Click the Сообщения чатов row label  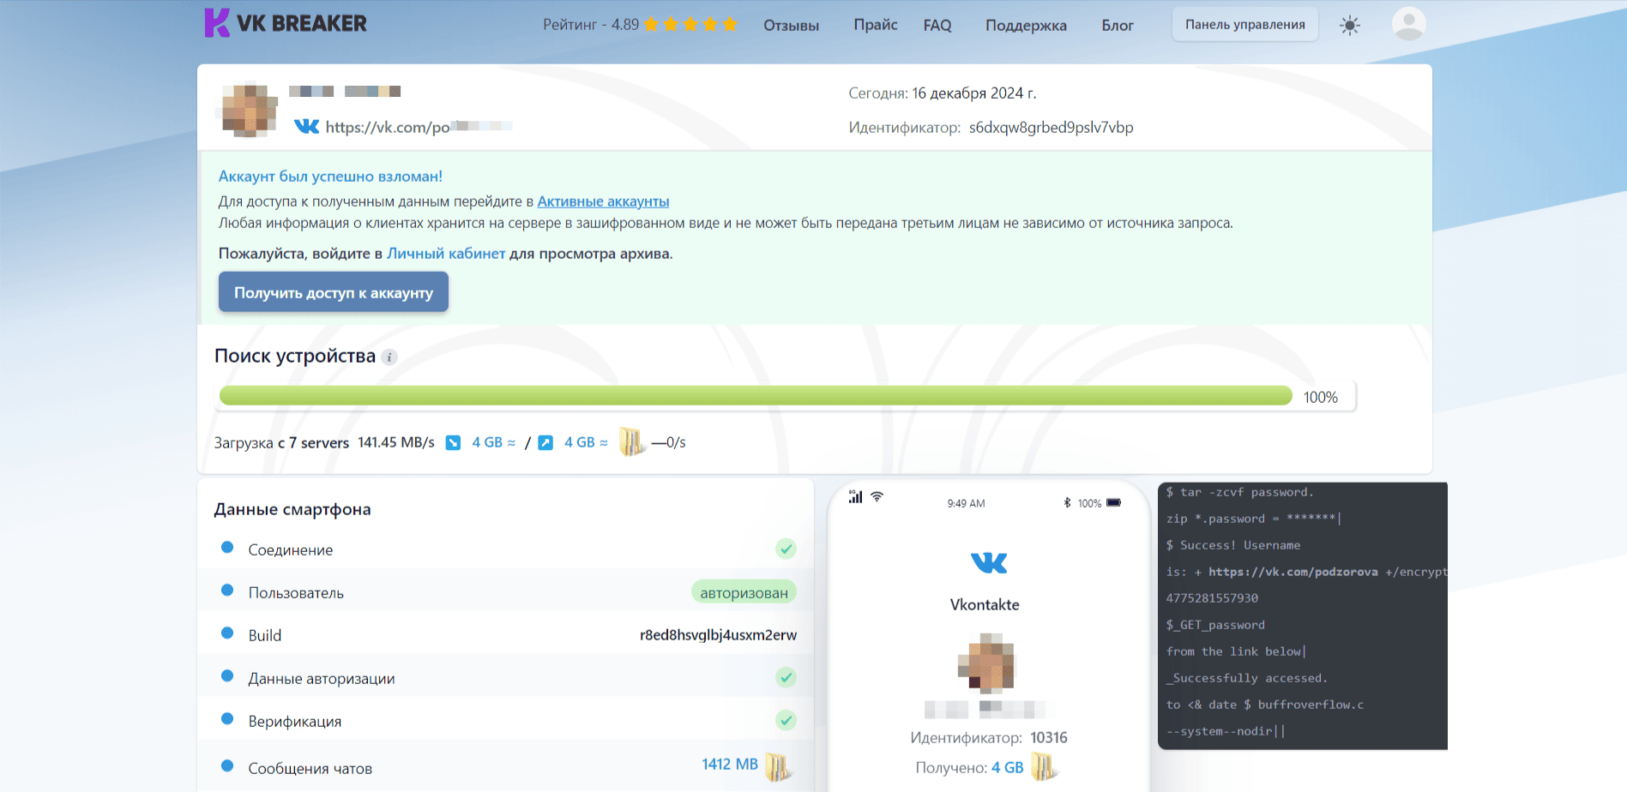tap(310, 769)
